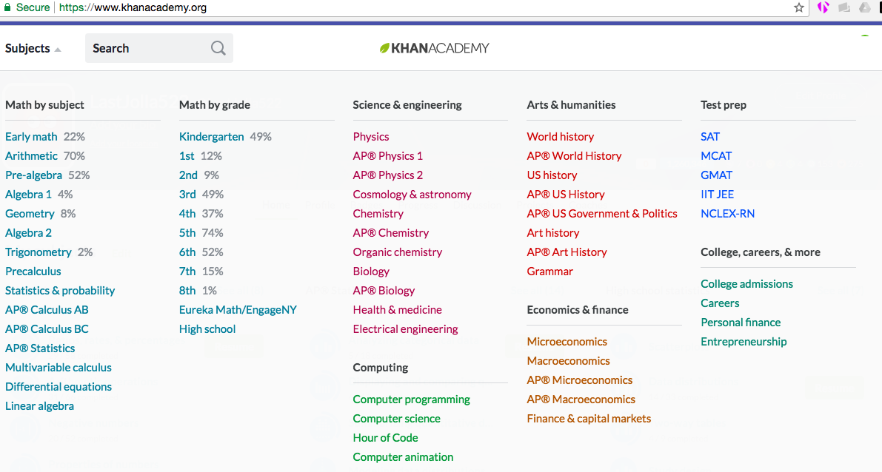Select Computer science
This screenshot has height=472, width=882.
pos(396,418)
